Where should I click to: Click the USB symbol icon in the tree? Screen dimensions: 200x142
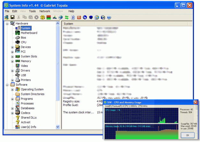(18, 75)
